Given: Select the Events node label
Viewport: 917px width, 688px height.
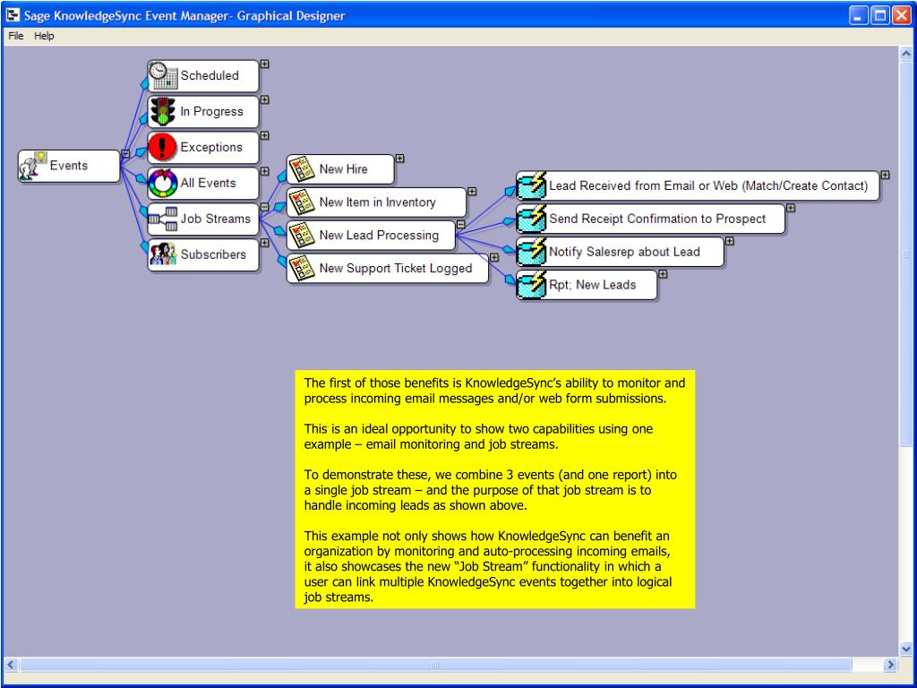Looking at the screenshot, I should click(68, 166).
